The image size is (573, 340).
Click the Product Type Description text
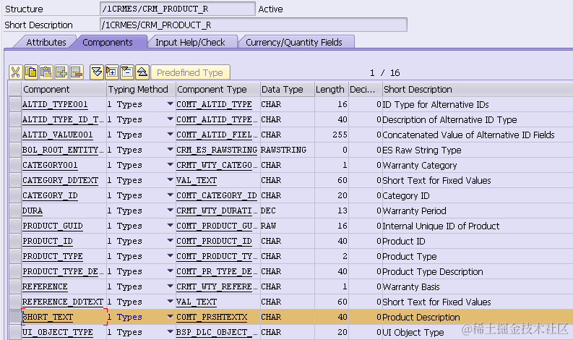(433, 271)
